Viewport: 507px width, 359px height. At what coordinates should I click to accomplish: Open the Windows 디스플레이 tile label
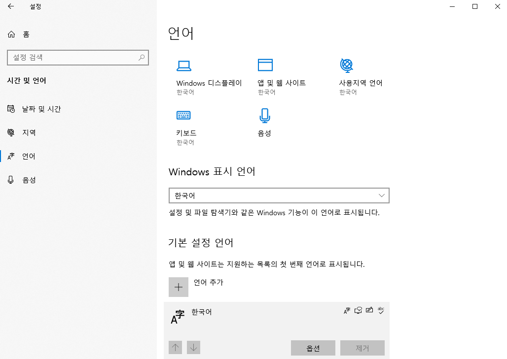click(209, 83)
